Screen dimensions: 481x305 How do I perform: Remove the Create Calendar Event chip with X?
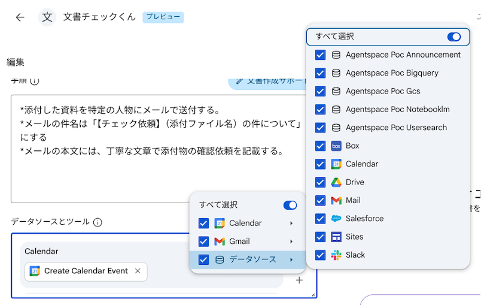pyautogui.click(x=138, y=271)
